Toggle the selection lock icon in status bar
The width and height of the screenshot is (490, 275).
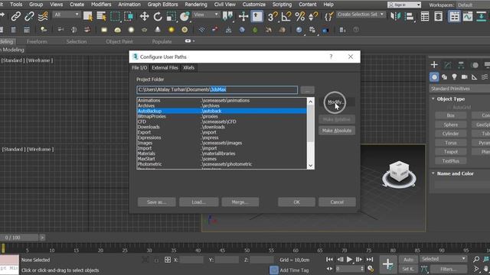pos(156,260)
